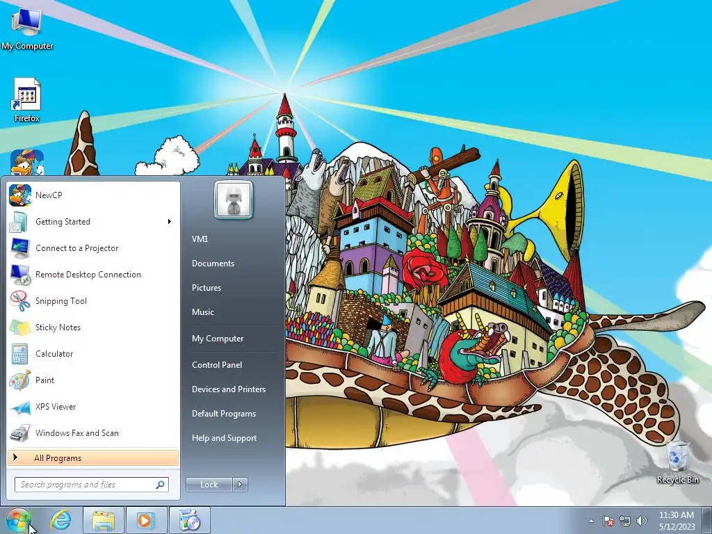Click the XPS Viewer label text

(x=56, y=407)
